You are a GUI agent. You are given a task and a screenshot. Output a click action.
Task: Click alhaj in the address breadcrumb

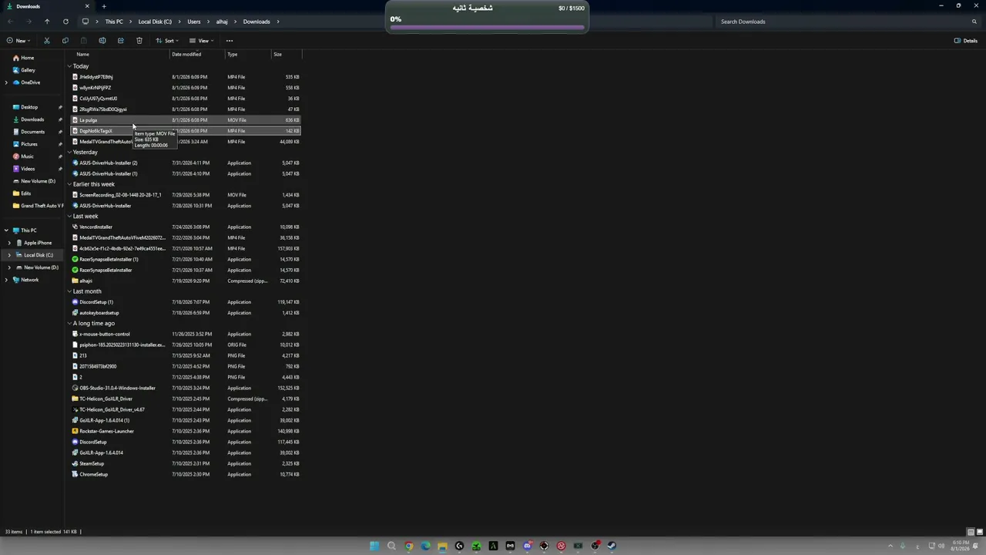click(x=222, y=22)
